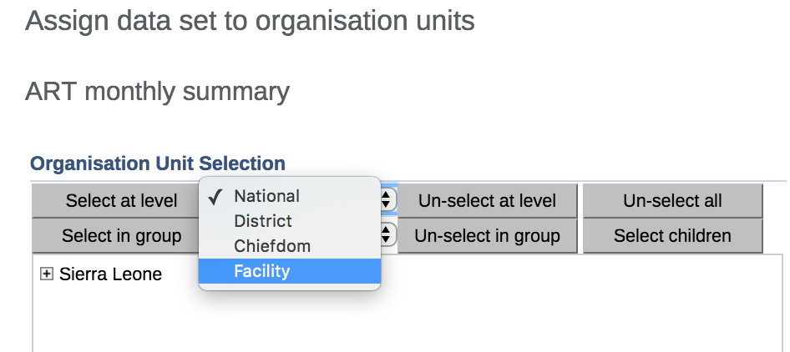Screen dimensions: 790x352
Task: Open the group dropdown arrow stepper
Action: [387, 235]
